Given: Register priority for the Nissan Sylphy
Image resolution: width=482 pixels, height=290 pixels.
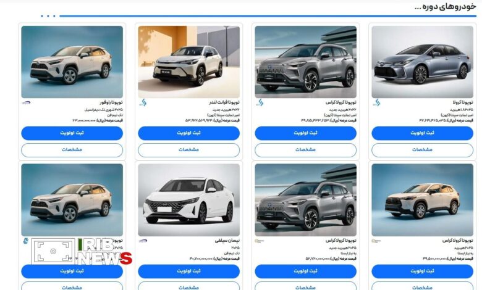Looking at the screenshot, I should point(188,271).
